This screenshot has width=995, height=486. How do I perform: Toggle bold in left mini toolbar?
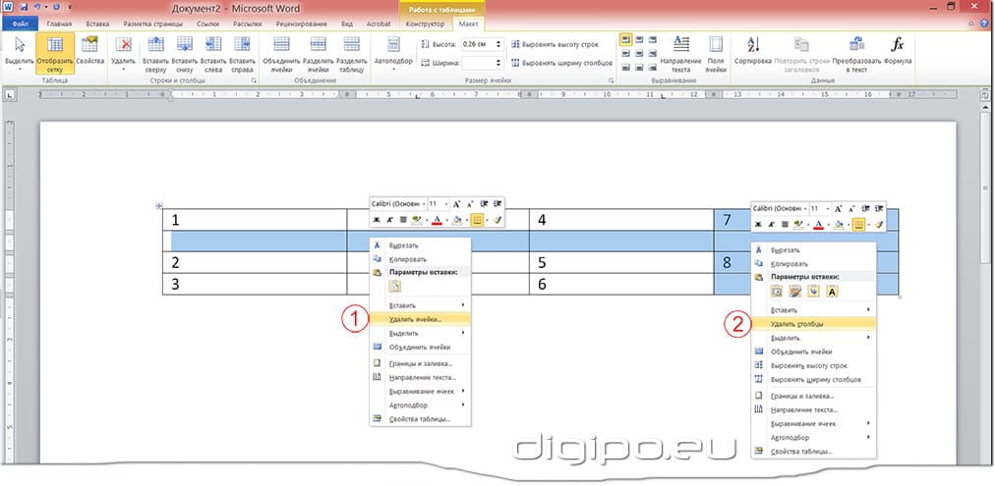pos(377,221)
